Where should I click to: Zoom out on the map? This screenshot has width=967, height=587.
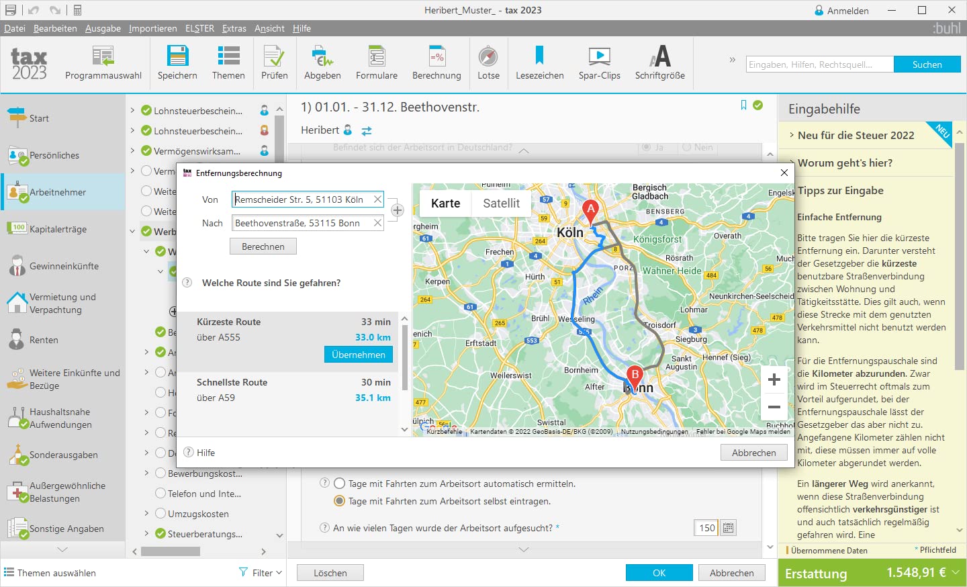(774, 407)
